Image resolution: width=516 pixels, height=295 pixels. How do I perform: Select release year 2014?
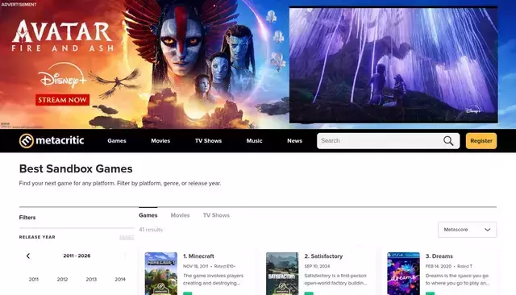tap(120, 279)
